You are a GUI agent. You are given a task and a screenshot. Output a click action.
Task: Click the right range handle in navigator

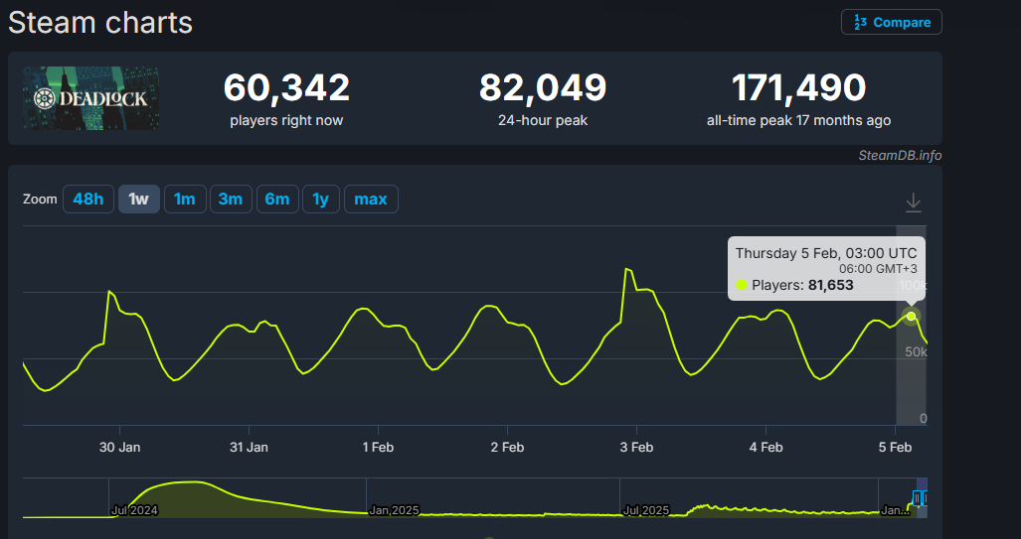pyautogui.click(x=926, y=498)
